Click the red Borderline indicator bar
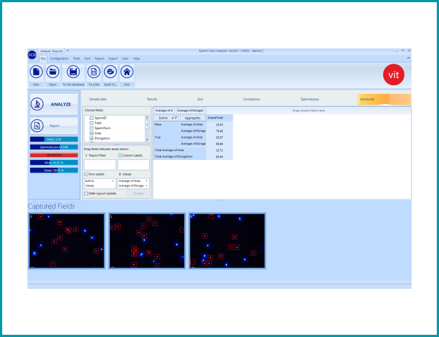439x337 pixels. (54, 155)
